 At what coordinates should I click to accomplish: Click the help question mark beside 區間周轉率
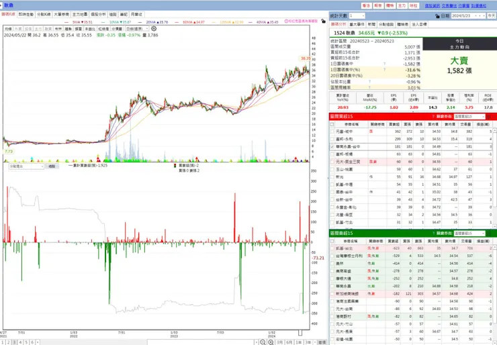click(369, 87)
